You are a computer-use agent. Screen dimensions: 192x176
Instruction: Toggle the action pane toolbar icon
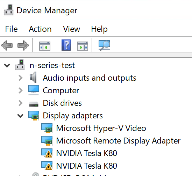pos(83,46)
